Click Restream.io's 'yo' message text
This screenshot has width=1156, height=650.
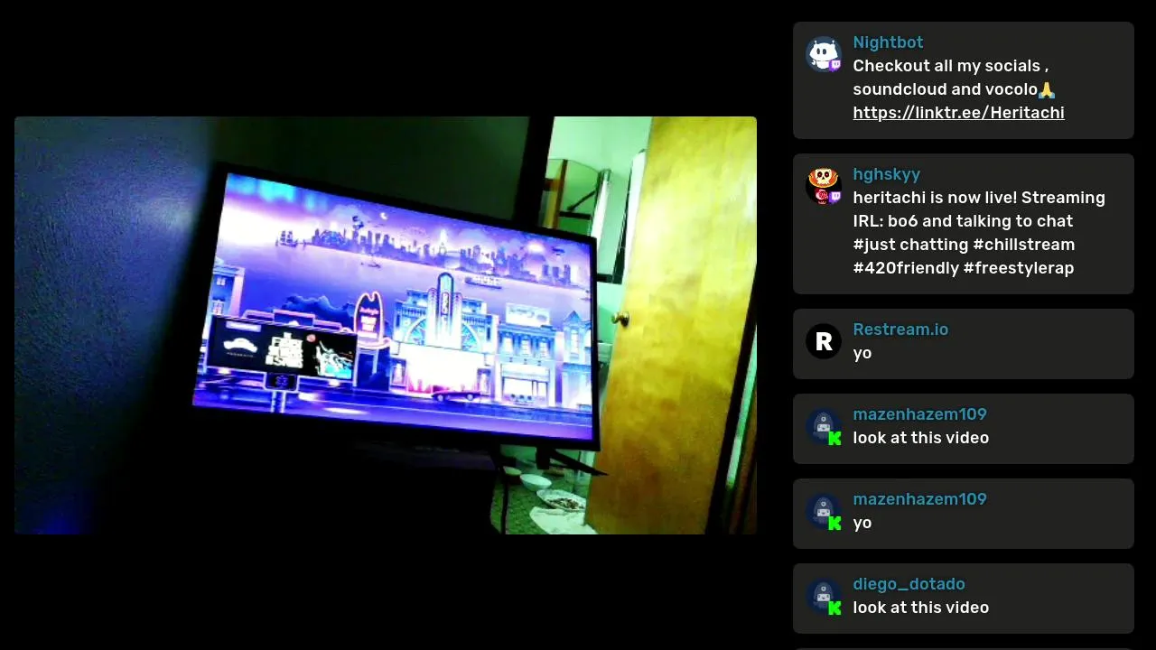click(x=862, y=353)
